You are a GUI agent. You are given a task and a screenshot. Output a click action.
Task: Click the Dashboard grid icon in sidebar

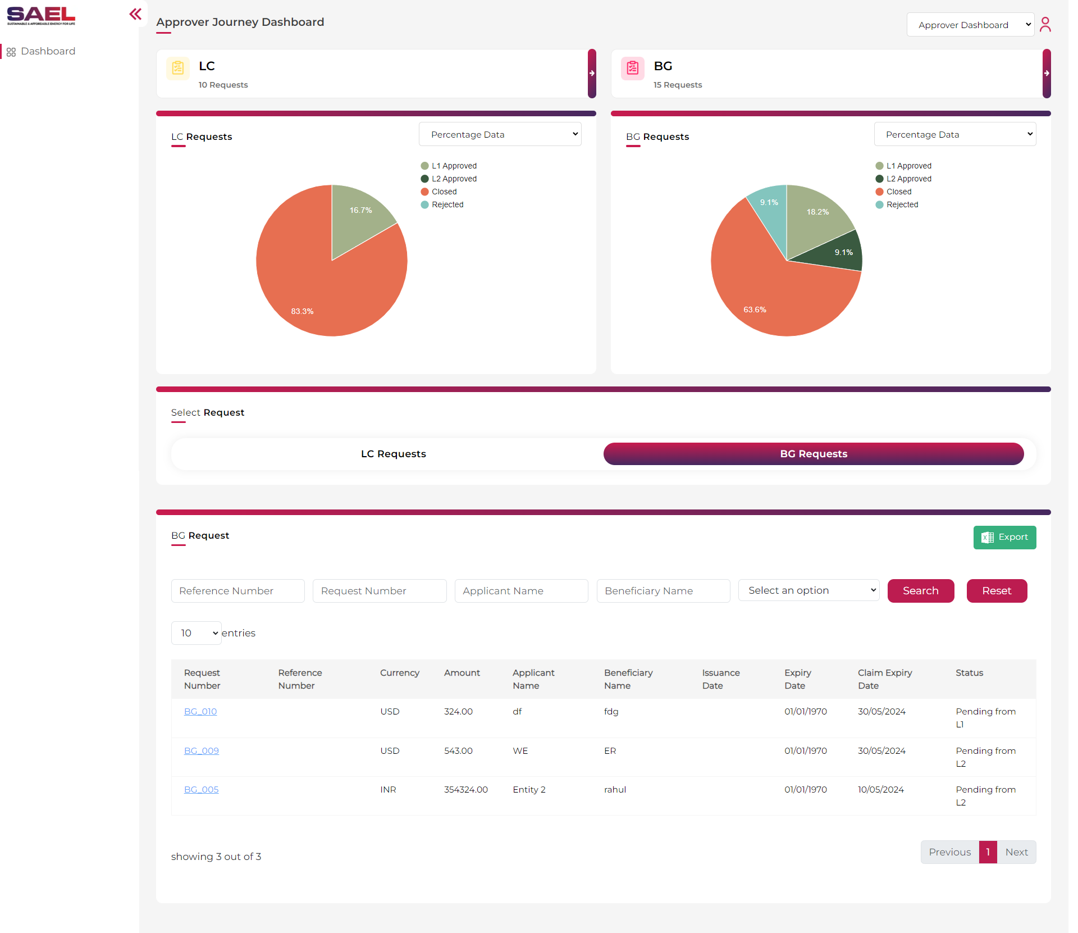pyautogui.click(x=11, y=52)
